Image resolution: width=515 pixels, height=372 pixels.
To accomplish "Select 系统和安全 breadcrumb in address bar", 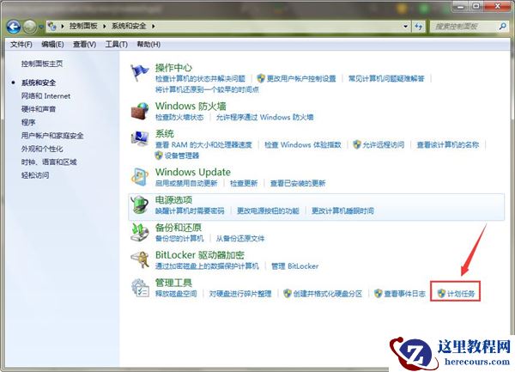I will (x=129, y=26).
